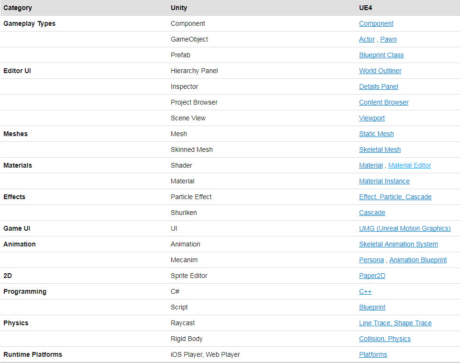Follow the Material Instance link

tap(384, 181)
